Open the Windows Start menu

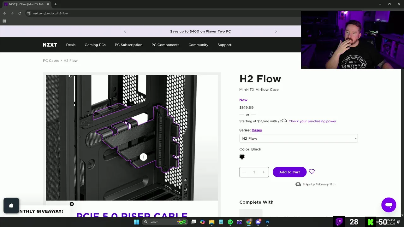click(x=136, y=222)
